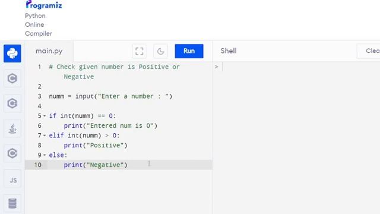Screen dimensions: 380x214
Task: Place cursor on the input("Enter a number : ") line
Action: (110, 96)
